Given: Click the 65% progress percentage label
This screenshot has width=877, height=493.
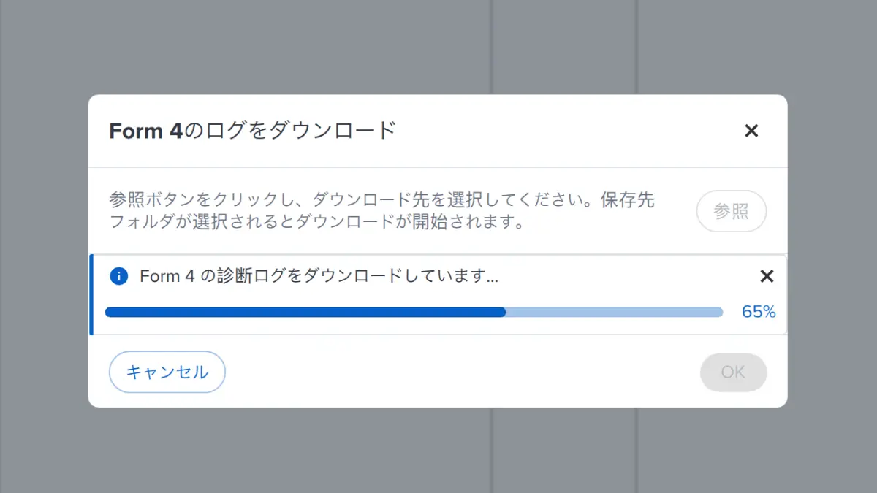Looking at the screenshot, I should click(x=759, y=313).
